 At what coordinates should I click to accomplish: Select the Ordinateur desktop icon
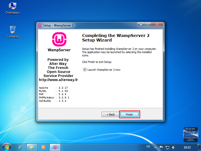pyautogui.click(x=13, y=8)
